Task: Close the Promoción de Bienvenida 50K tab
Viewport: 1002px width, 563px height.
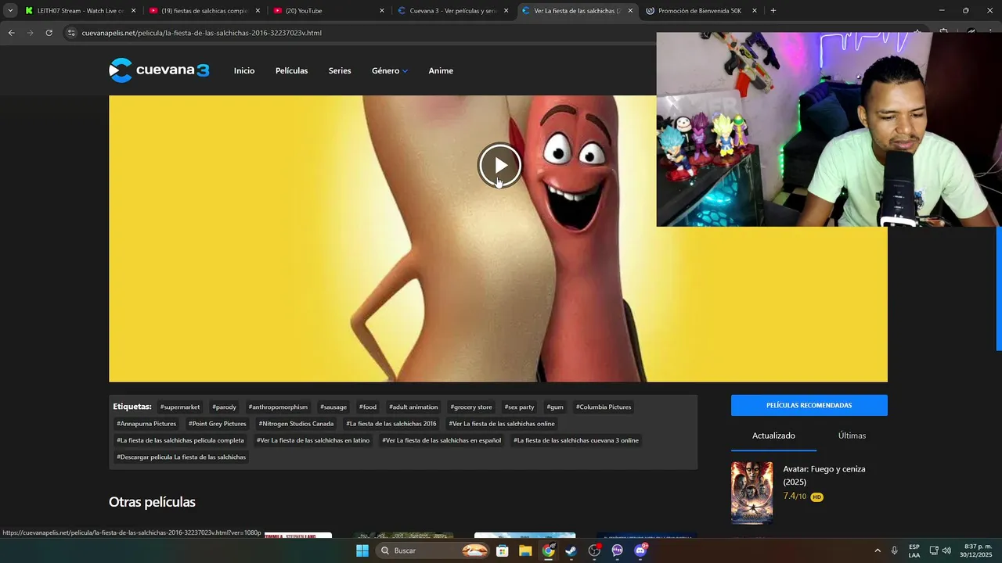Action: 755,11
